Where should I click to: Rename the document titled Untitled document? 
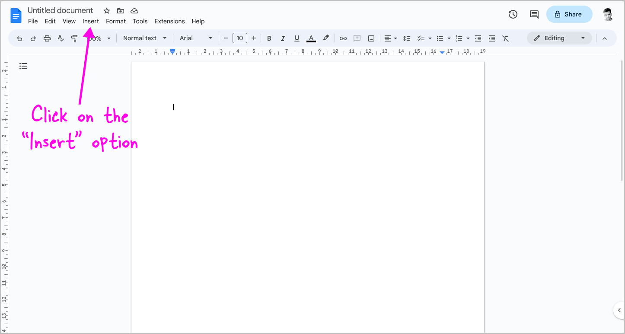[61, 10]
